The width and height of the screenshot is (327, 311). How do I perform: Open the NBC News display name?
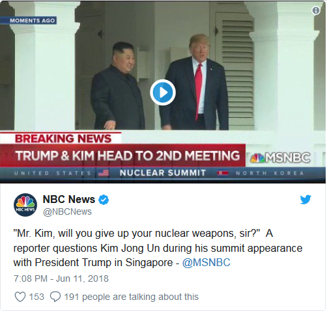69,199
